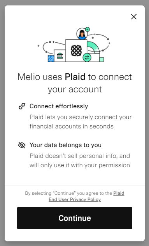Click the green checkmark badge
Viewport: 149px width, 246px height.
coord(87,29)
